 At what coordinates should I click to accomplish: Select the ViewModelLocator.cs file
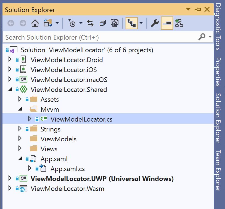pyautogui.click(x=81, y=119)
